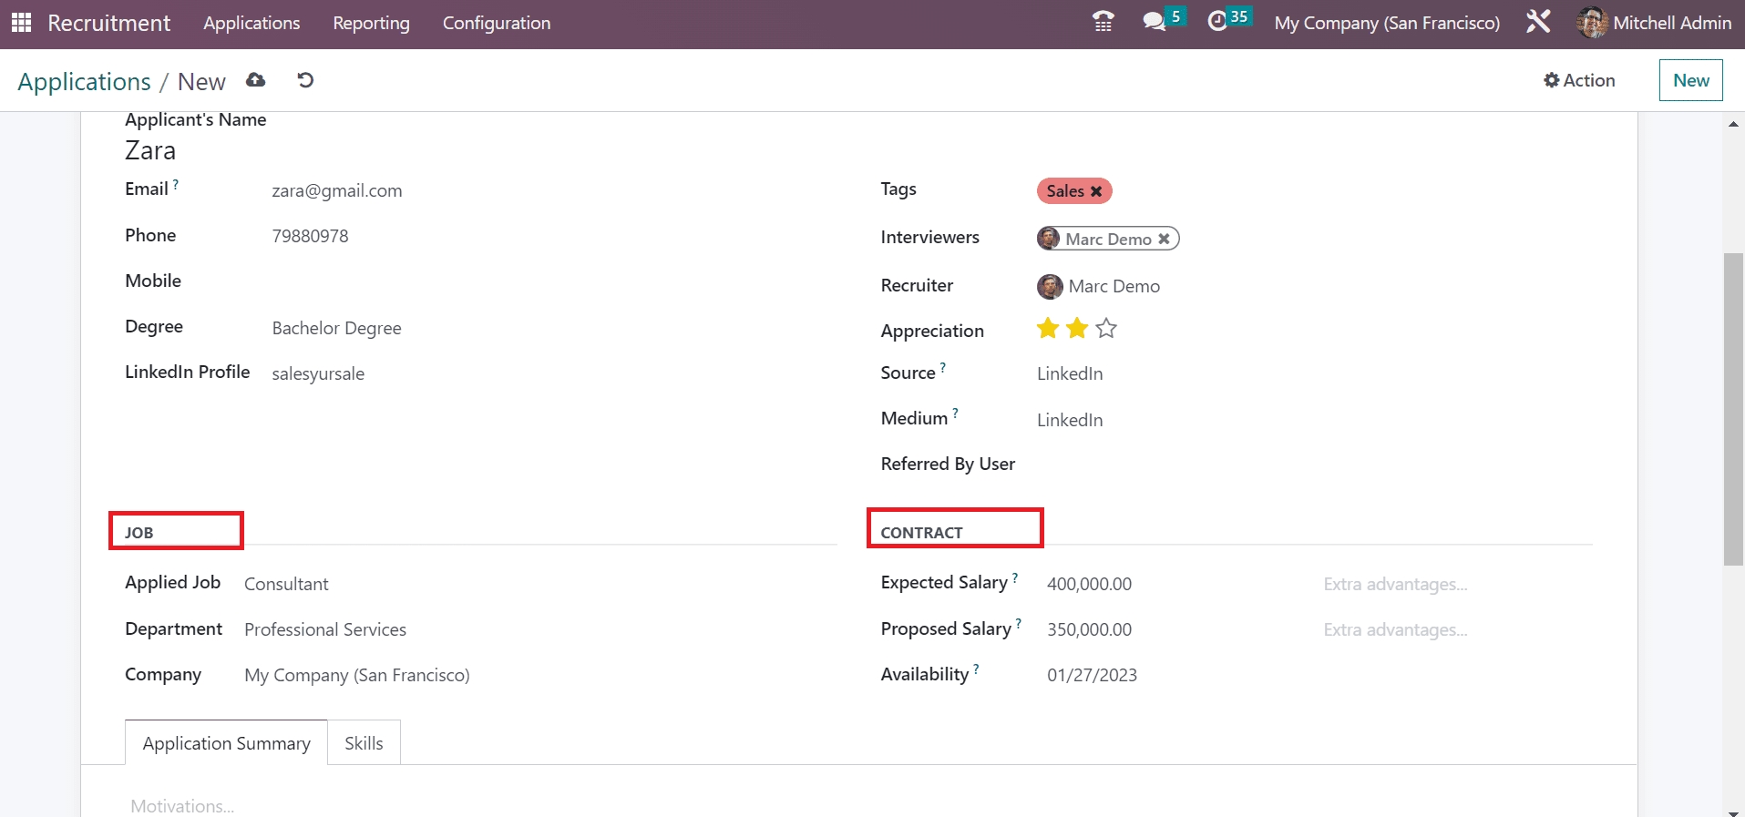Open the developer tools wrench icon
This screenshot has height=817, width=1745.
pyautogui.click(x=1538, y=22)
